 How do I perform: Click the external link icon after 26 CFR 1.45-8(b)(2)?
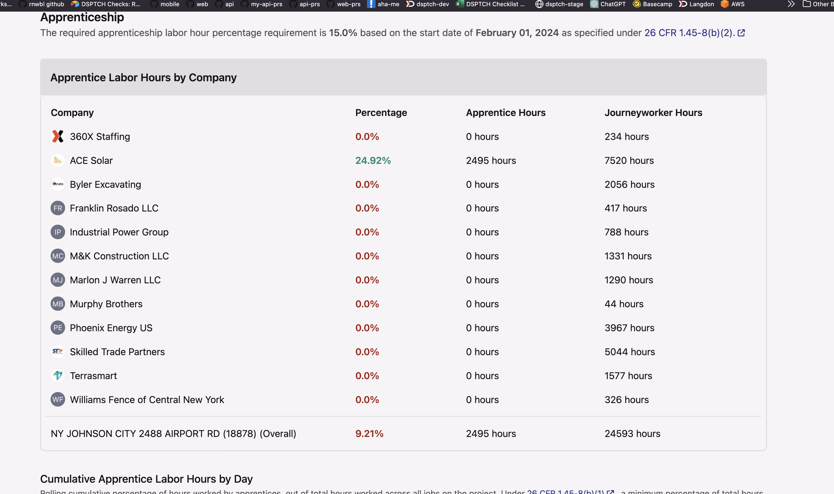click(741, 33)
